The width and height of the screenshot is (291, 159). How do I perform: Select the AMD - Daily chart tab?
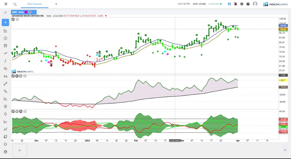pyautogui.click(x=24, y=12)
